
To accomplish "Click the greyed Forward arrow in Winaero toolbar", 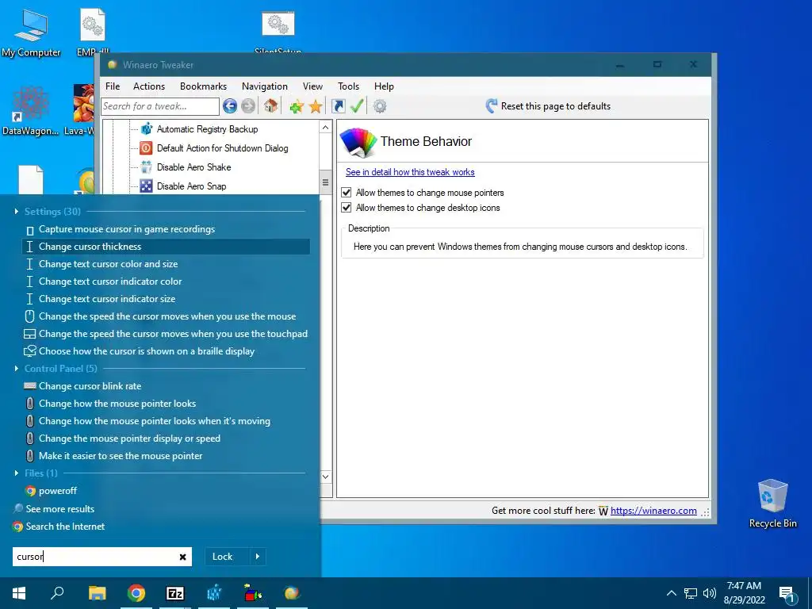I will pyautogui.click(x=248, y=106).
